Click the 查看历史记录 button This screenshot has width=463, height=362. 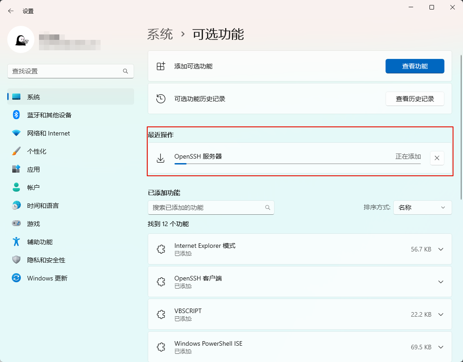415,99
